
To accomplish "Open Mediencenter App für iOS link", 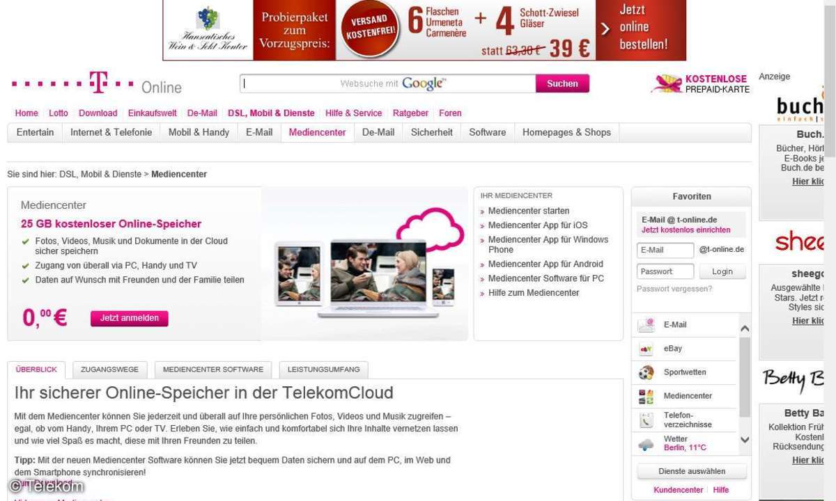I will pos(538,225).
